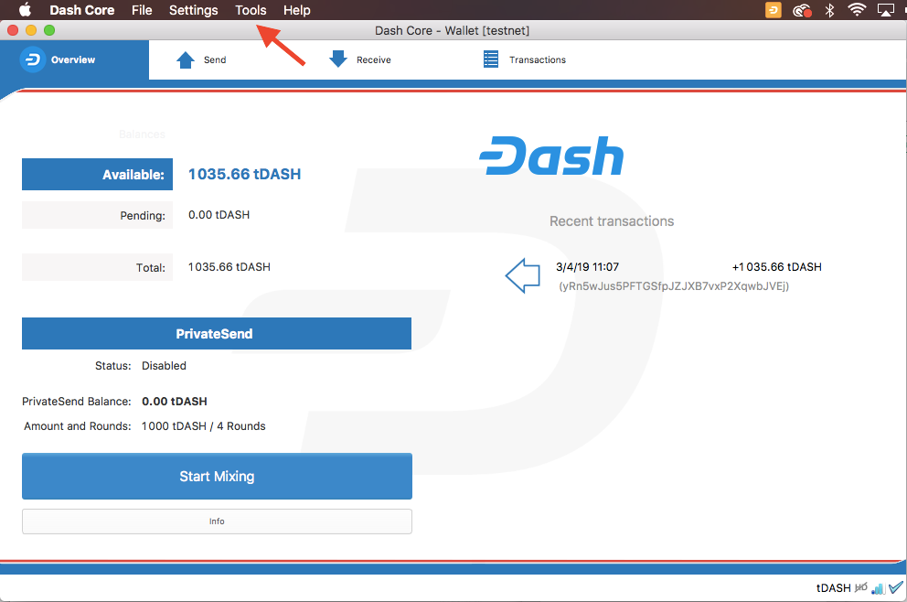The width and height of the screenshot is (907, 602).
Task: Open Bluetooth status menu
Action: pos(829,10)
